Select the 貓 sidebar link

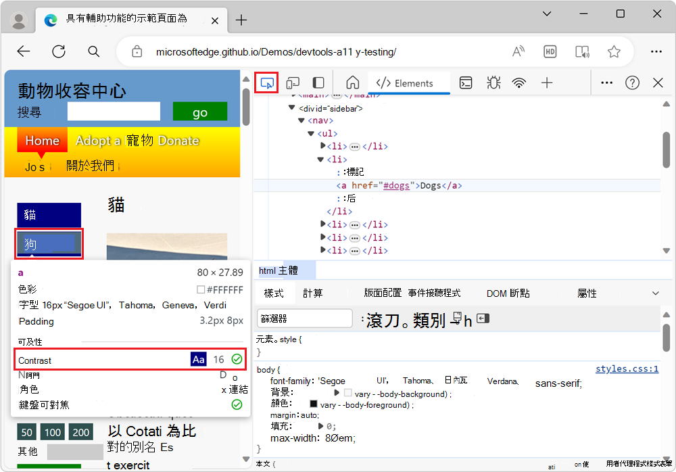pos(49,214)
